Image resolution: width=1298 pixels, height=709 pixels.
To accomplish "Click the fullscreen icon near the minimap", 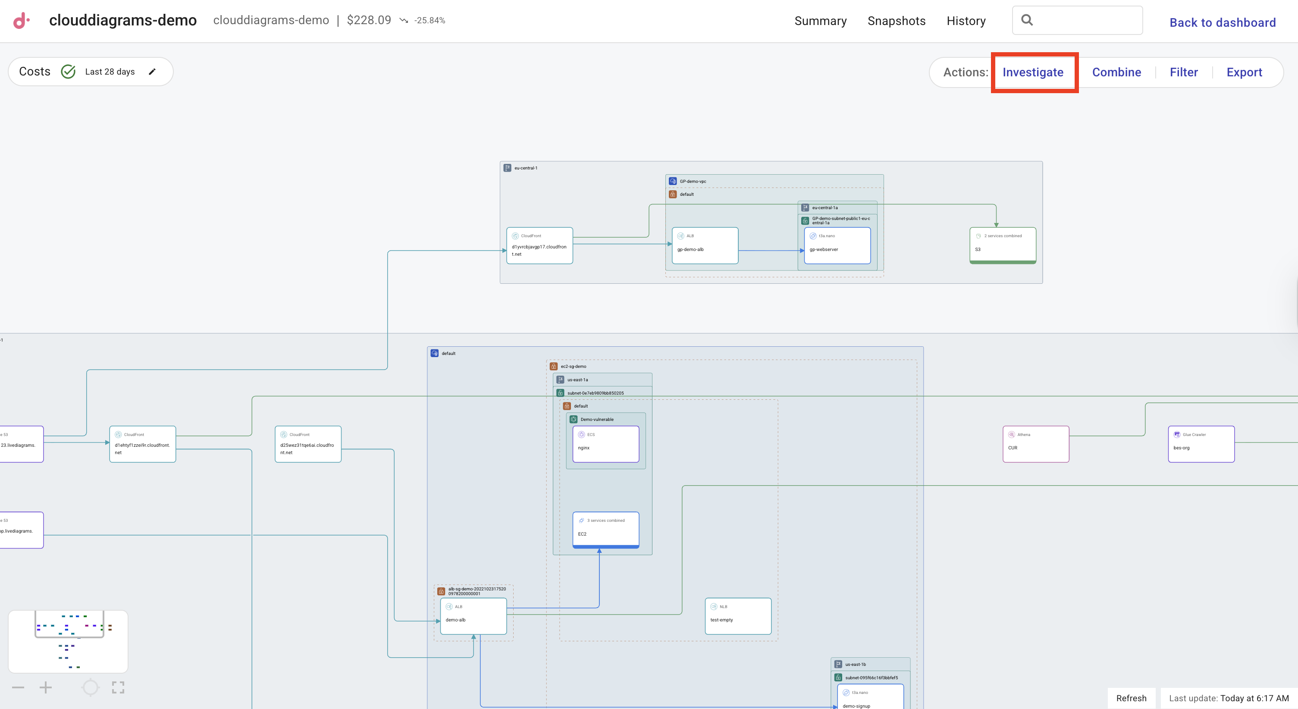I will [x=118, y=687].
